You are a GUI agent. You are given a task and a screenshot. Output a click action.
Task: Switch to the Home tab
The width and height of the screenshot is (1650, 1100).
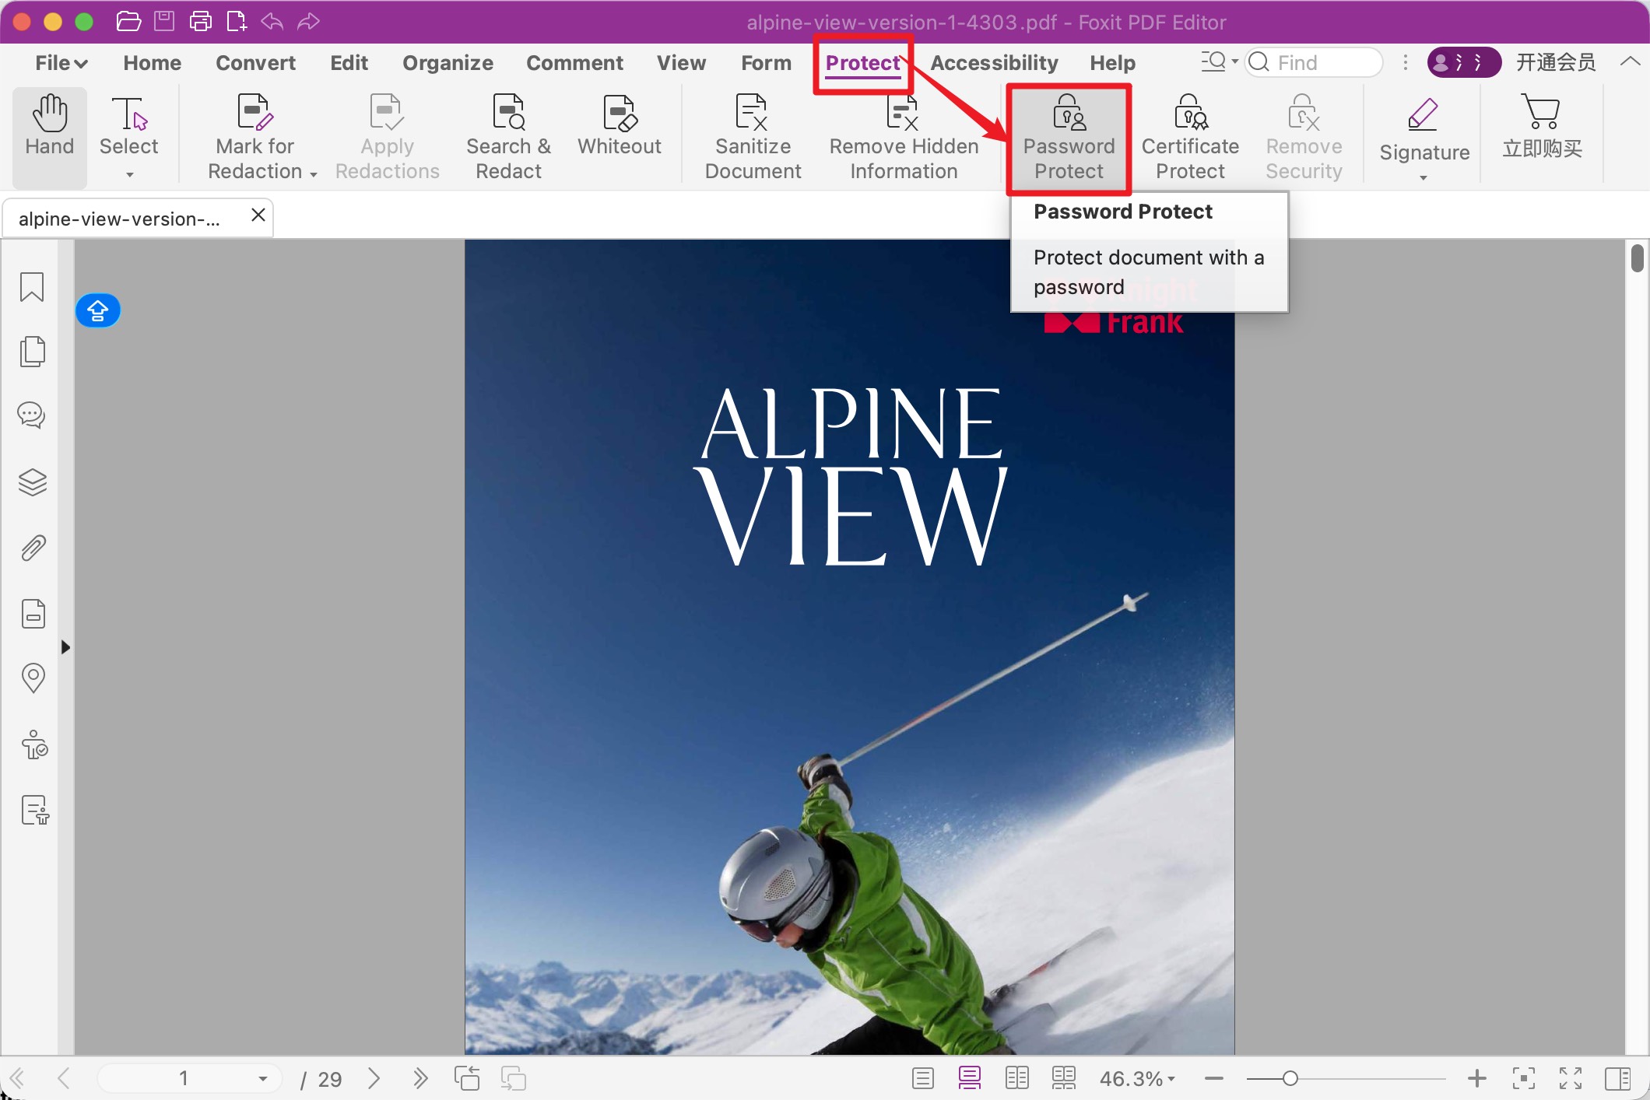[152, 63]
